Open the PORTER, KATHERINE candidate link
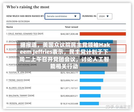Image resolution: width=134 pixels, height=112 pixels. coord(19,65)
